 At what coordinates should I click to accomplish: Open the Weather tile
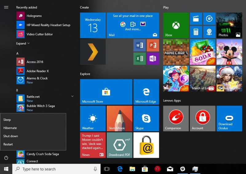point(93,118)
